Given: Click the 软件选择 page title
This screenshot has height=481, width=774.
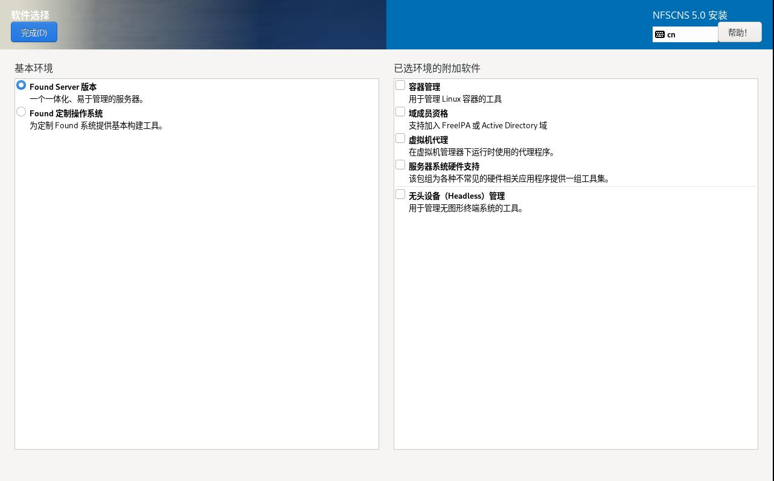Looking at the screenshot, I should pos(30,15).
